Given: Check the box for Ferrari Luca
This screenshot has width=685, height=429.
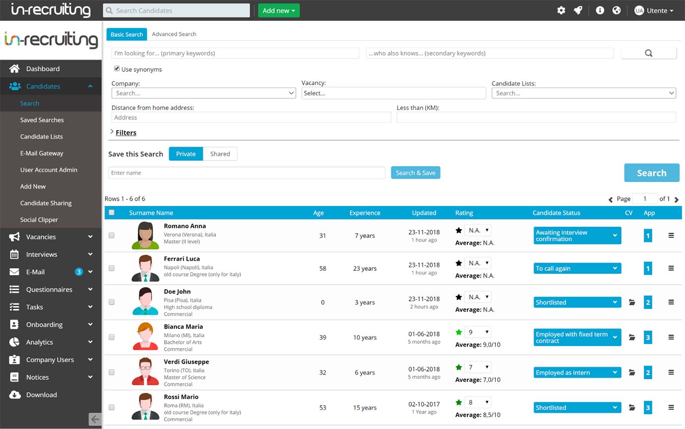Looking at the screenshot, I should (112, 268).
